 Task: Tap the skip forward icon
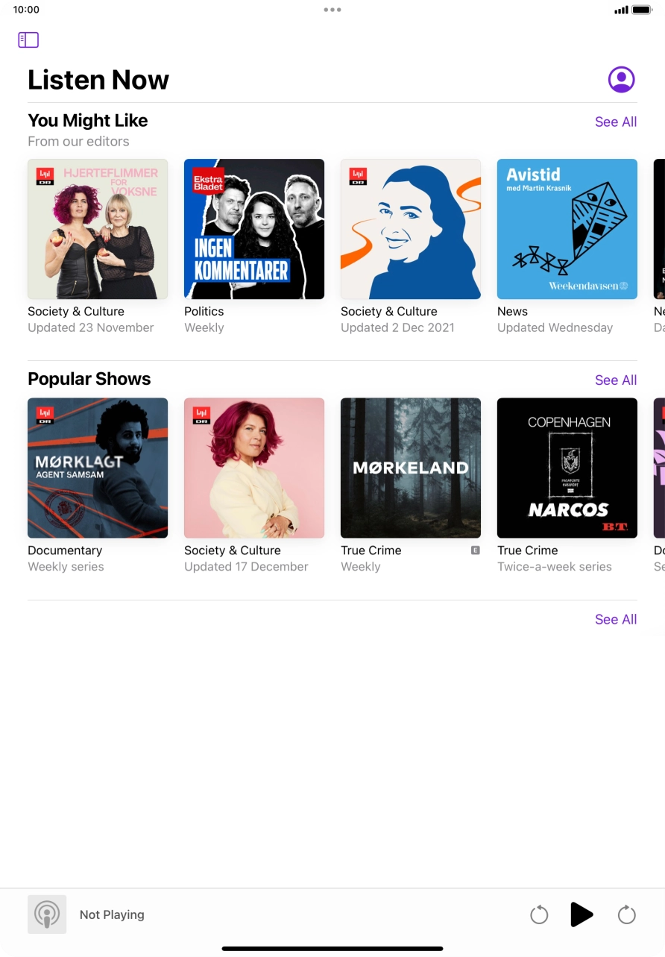tap(627, 914)
